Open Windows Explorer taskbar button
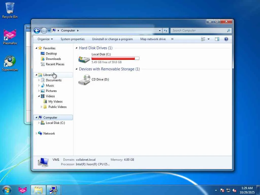 38,190
